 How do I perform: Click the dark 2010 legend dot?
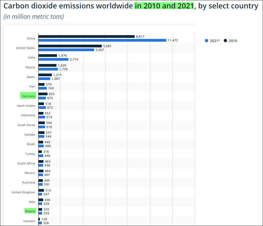(x=225, y=41)
